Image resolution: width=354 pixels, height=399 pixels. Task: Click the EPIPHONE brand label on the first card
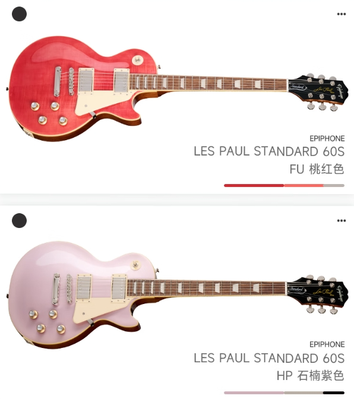[x=327, y=138]
